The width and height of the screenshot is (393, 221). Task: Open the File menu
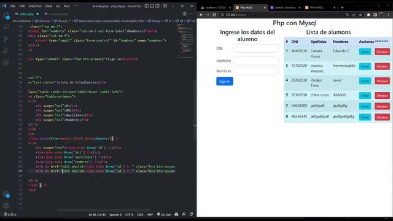tap(13, 6)
